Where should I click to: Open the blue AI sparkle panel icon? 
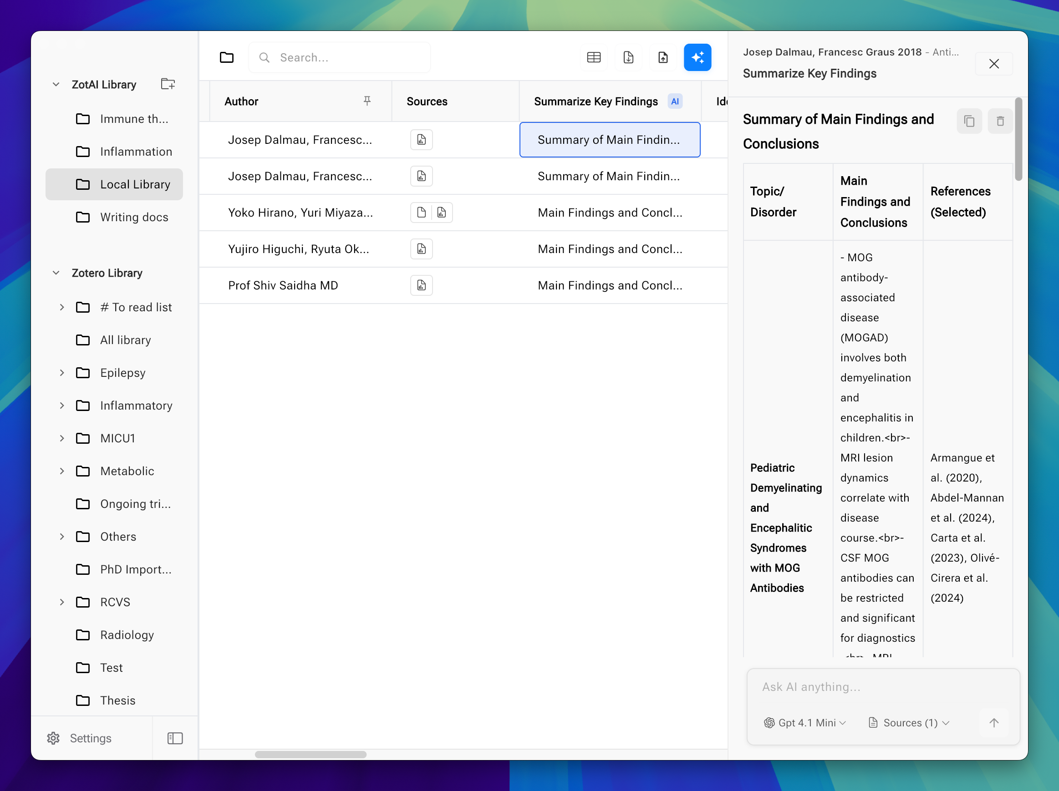point(698,57)
